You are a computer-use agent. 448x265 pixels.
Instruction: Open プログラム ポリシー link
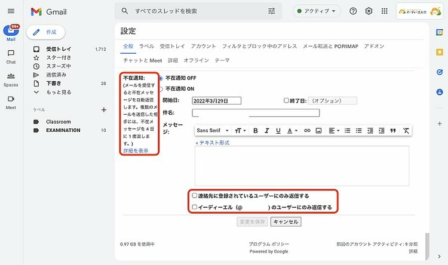tap(269, 244)
